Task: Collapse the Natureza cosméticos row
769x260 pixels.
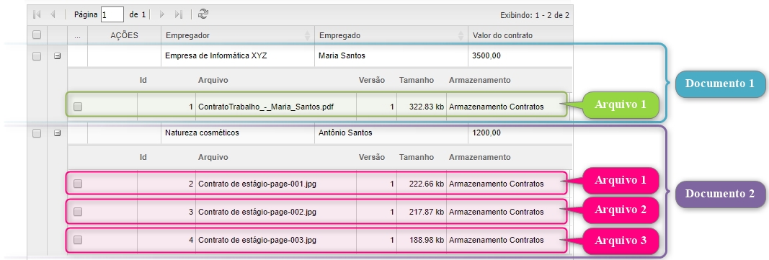Action: pos(58,133)
